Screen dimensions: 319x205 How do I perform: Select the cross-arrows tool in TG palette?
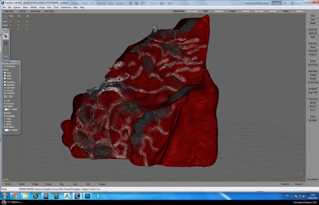click(6, 43)
